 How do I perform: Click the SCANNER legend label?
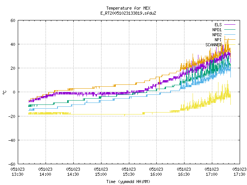point(213,45)
